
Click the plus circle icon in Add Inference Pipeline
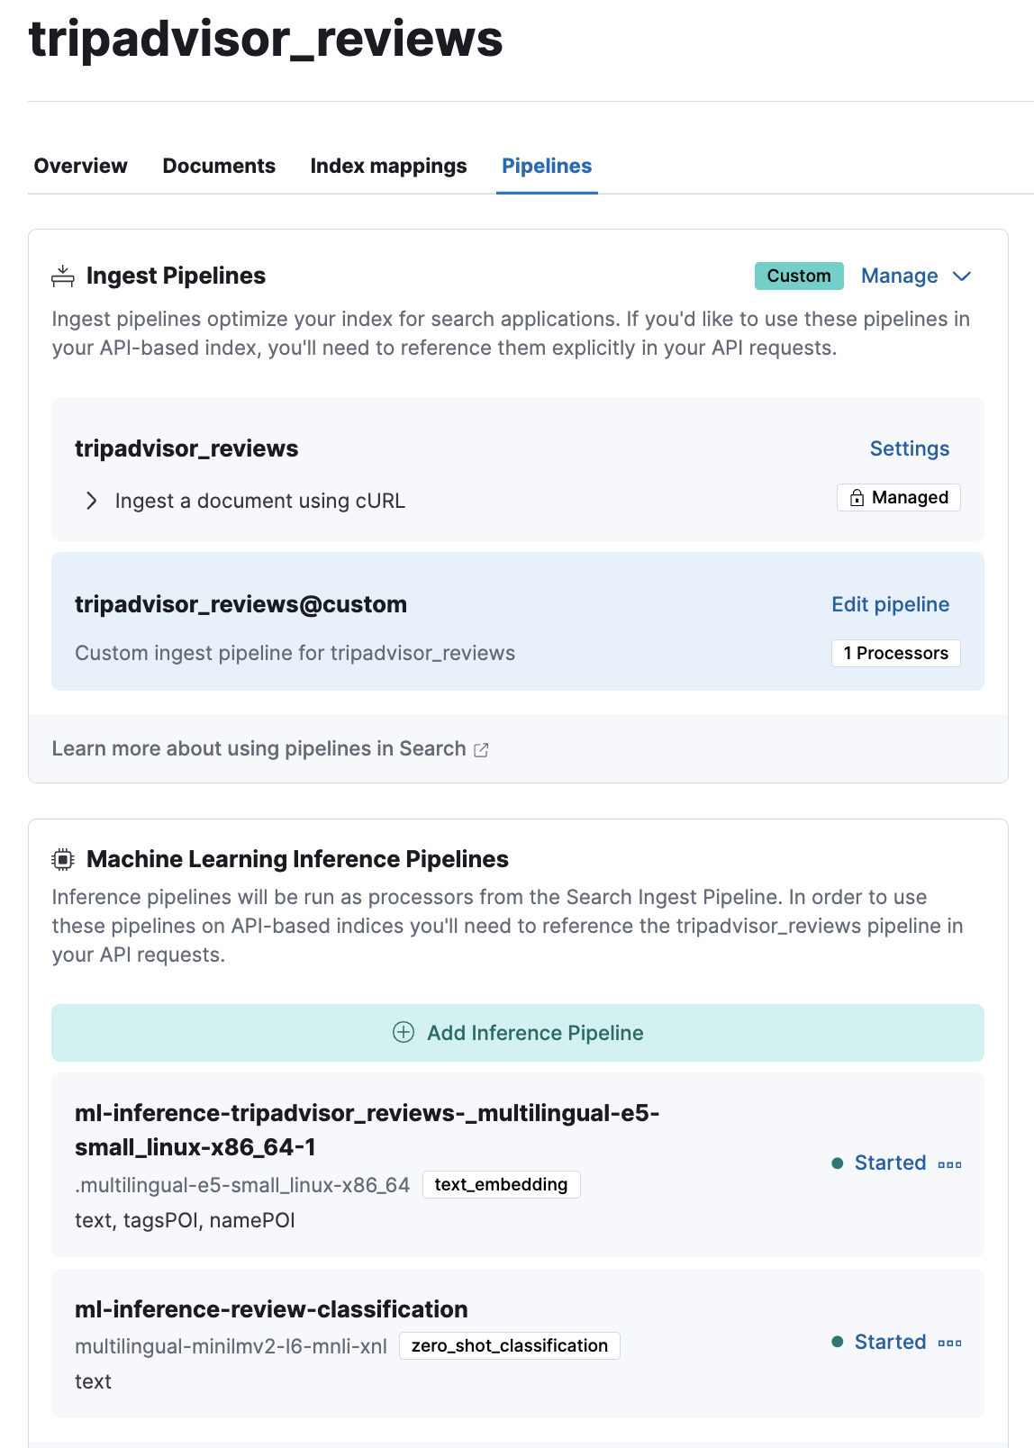pos(404,1033)
